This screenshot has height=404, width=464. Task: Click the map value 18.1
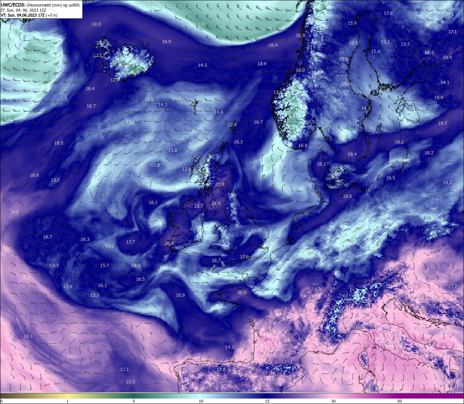(x=321, y=164)
